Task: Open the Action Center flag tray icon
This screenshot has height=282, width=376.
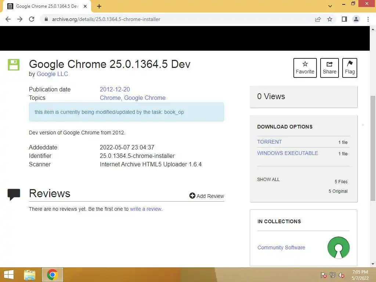Action: tap(324, 275)
